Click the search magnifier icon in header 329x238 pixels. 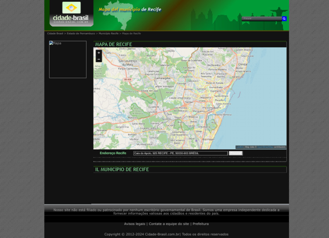284,19
